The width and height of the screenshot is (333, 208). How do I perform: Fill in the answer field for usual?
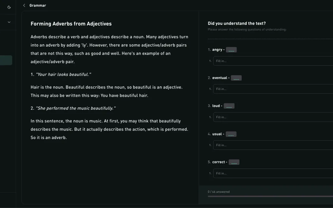pyautogui.click(x=273, y=145)
